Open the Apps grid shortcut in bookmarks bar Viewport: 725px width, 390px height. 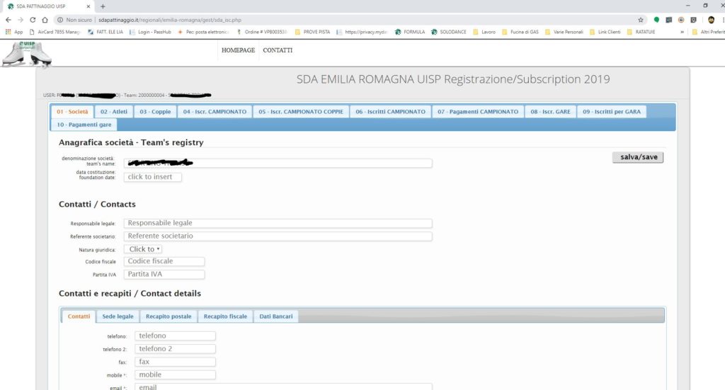click(x=13, y=32)
